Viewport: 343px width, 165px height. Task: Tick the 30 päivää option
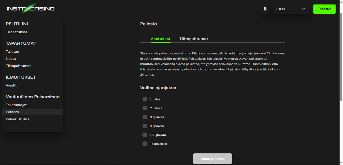(145, 117)
